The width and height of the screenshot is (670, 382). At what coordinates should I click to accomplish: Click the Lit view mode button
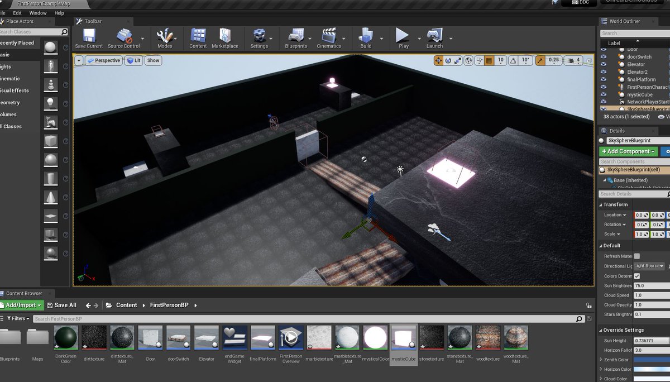tap(133, 60)
